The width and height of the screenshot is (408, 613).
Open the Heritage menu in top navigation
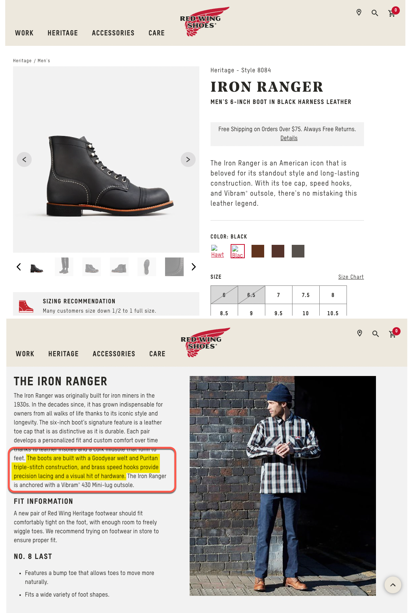point(63,33)
